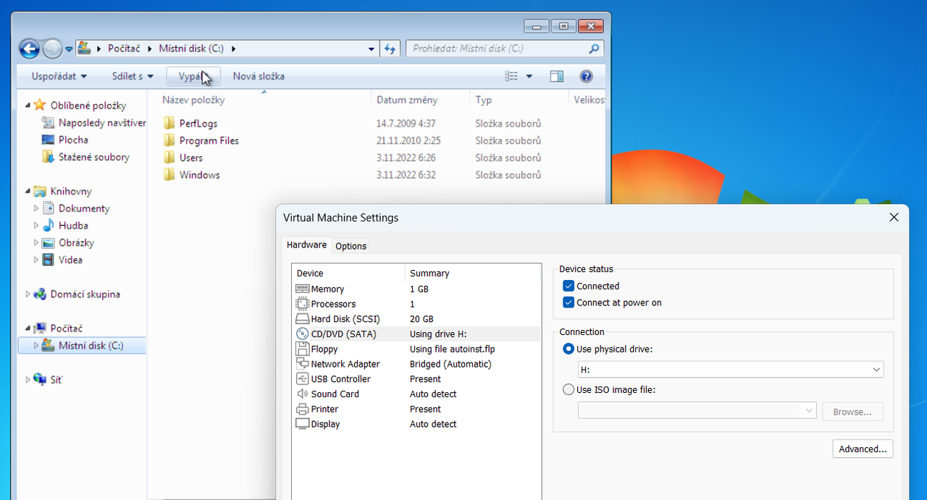Uncheck the Connected checkbox

569,287
